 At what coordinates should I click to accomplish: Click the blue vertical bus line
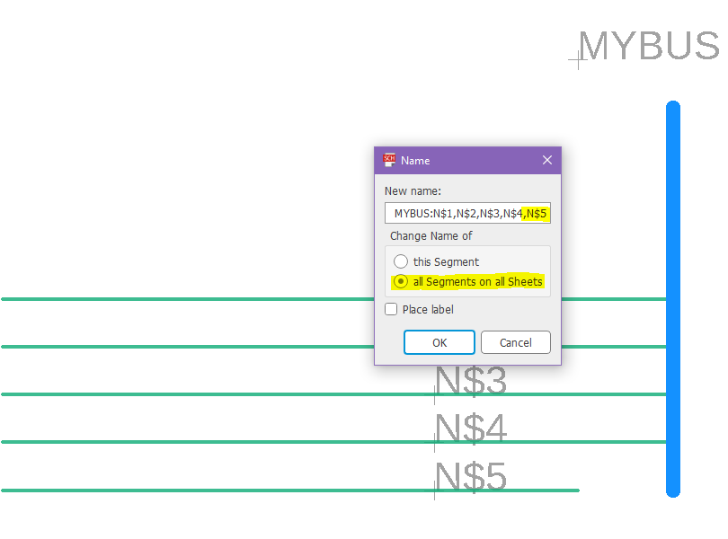[673, 299]
